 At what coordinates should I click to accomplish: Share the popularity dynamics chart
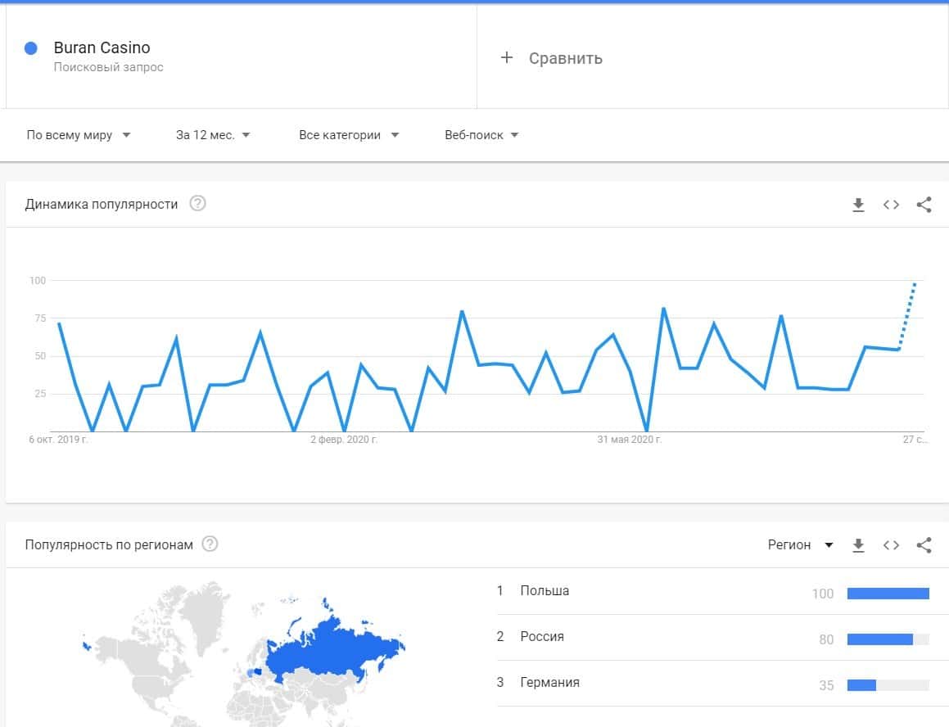(924, 205)
